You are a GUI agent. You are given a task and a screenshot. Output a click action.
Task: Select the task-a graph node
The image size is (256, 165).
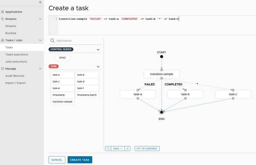(x=138, y=94)
